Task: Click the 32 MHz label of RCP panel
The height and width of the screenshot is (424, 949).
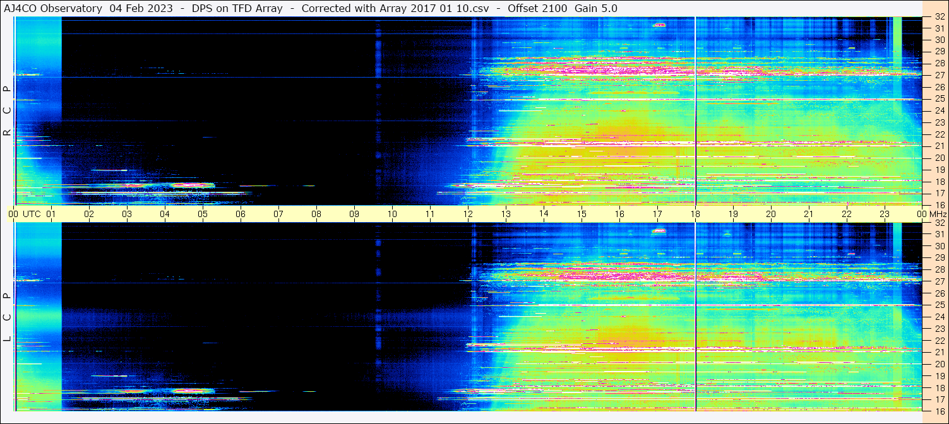Action: pos(939,17)
